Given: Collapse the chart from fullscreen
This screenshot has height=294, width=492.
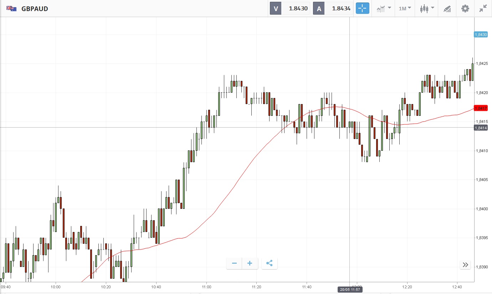Looking at the screenshot, I should click(x=483, y=9).
